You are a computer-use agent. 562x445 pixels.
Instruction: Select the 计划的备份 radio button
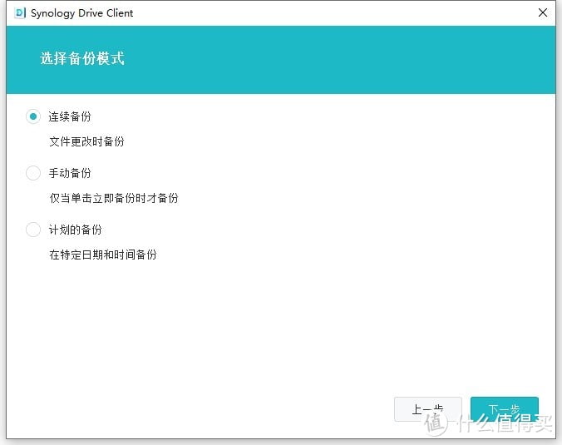(x=33, y=230)
